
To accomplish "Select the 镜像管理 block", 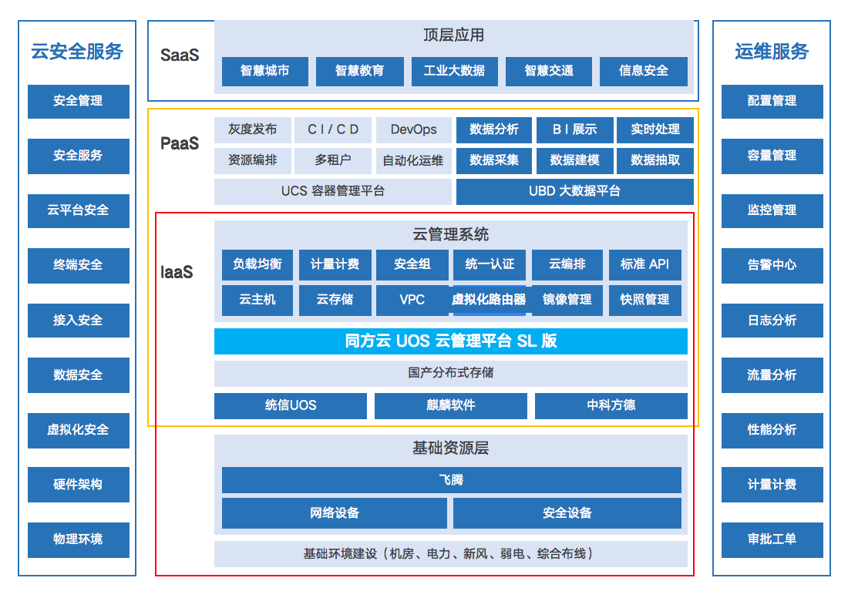I will coord(567,300).
